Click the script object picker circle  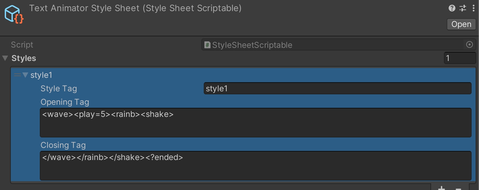click(469, 45)
